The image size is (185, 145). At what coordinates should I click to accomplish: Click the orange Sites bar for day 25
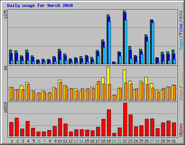click(x=142, y=91)
